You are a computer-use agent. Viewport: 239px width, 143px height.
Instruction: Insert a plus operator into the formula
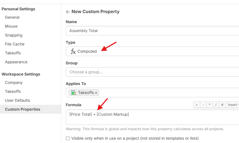[197, 105]
